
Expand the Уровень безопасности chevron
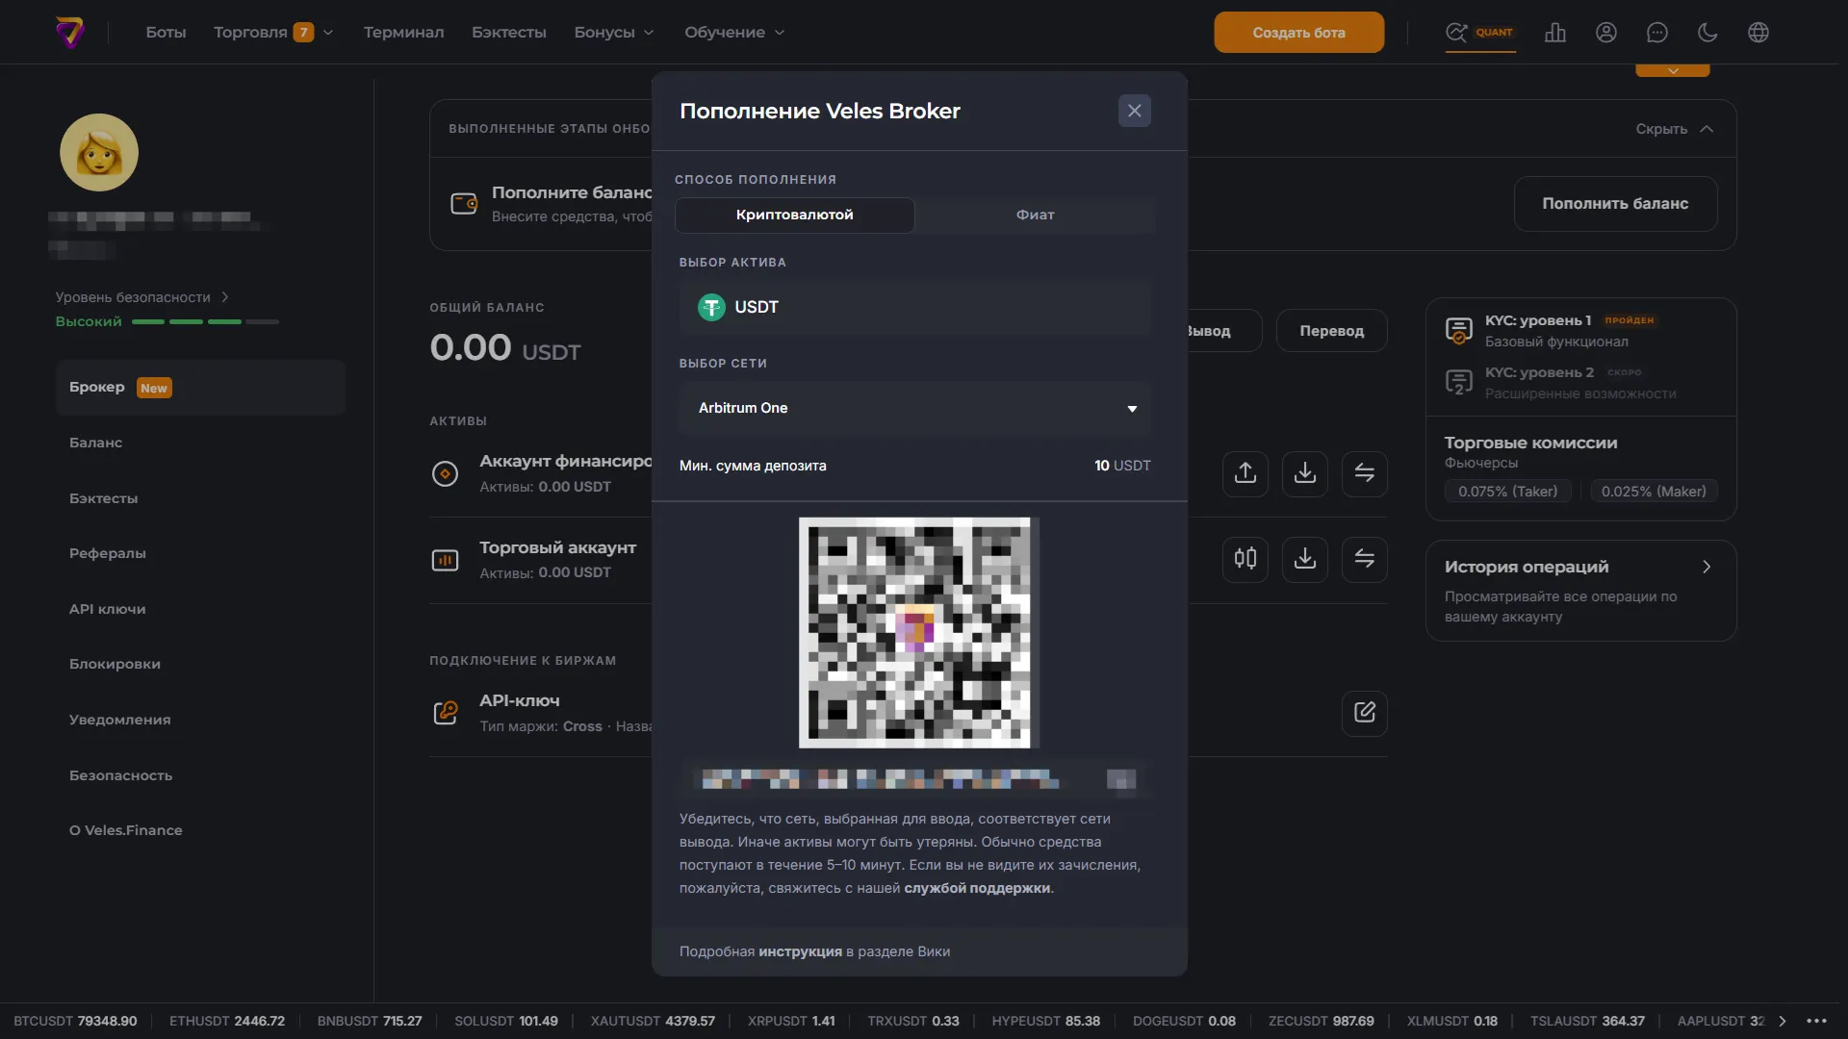click(x=224, y=297)
